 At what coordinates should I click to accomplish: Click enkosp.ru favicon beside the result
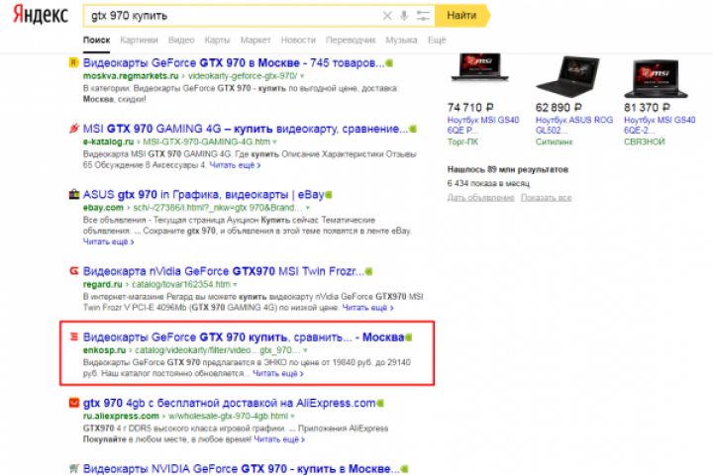point(73,336)
